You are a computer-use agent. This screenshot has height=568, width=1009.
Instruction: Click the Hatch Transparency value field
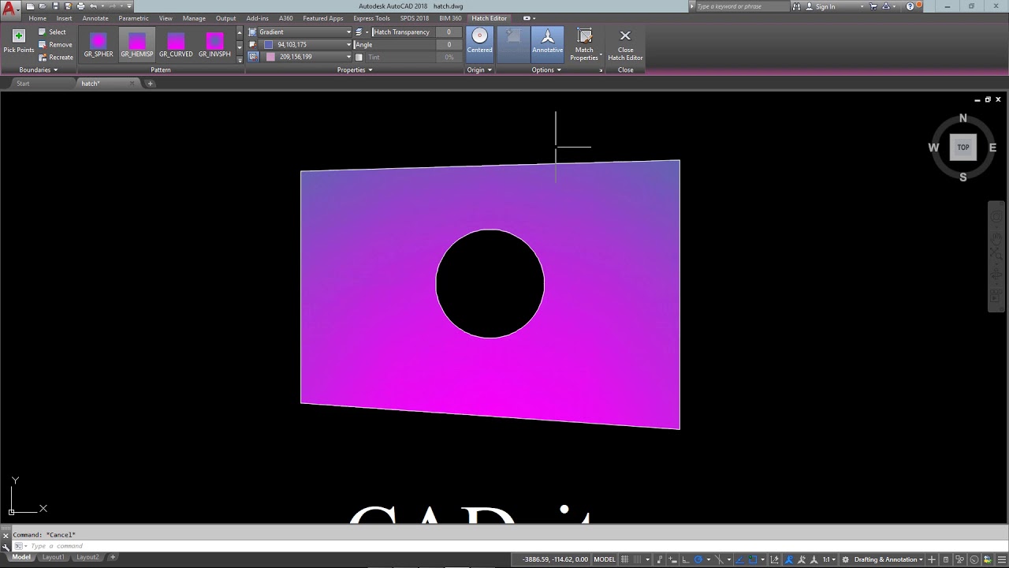click(x=449, y=32)
